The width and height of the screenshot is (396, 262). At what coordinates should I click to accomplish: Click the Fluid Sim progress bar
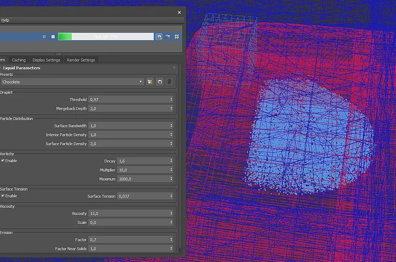pyautogui.click(x=106, y=36)
